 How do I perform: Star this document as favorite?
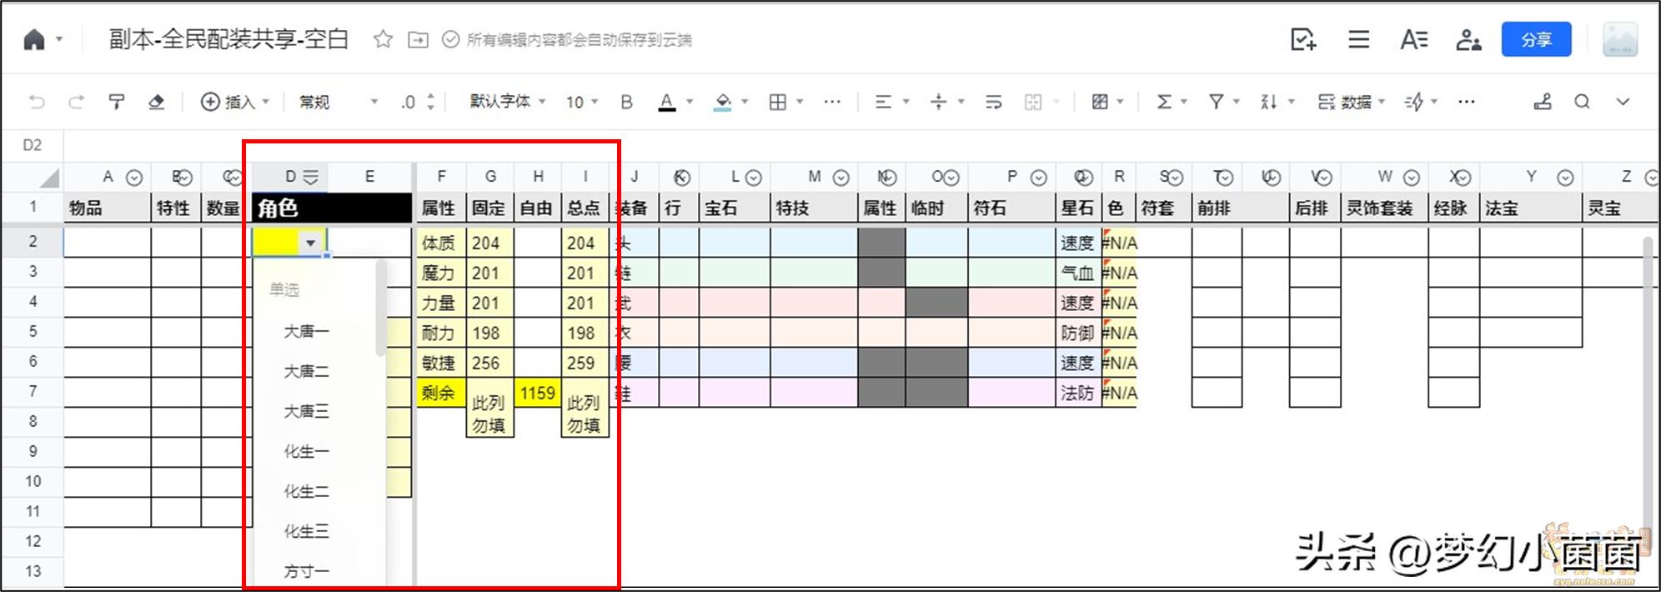click(383, 39)
